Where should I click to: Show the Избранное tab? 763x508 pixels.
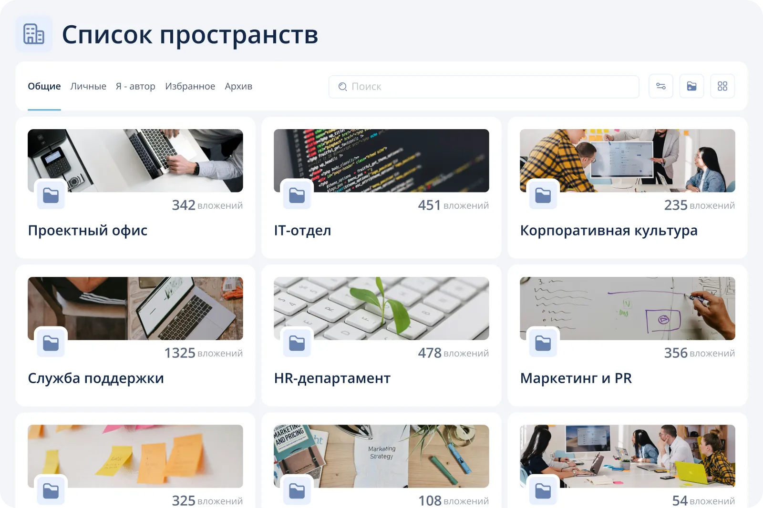190,86
